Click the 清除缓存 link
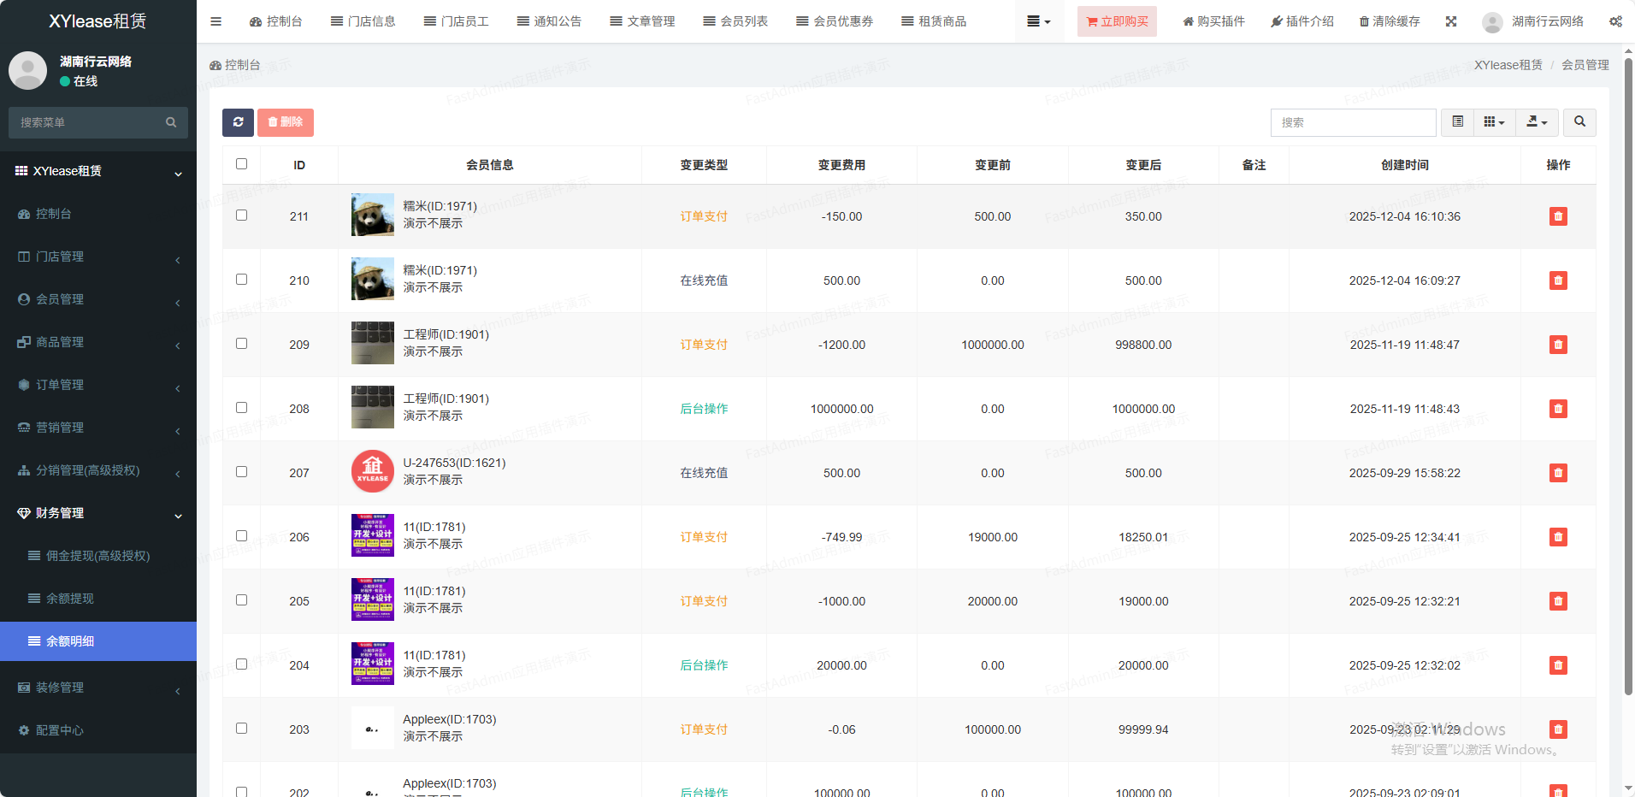This screenshot has height=797, width=1635. (x=1389, y=21)
